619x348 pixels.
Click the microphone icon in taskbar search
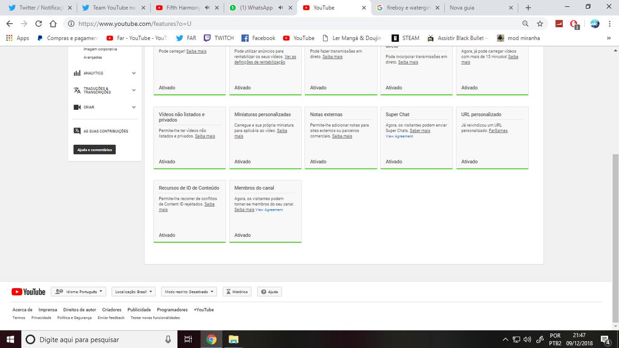[168, 339]
